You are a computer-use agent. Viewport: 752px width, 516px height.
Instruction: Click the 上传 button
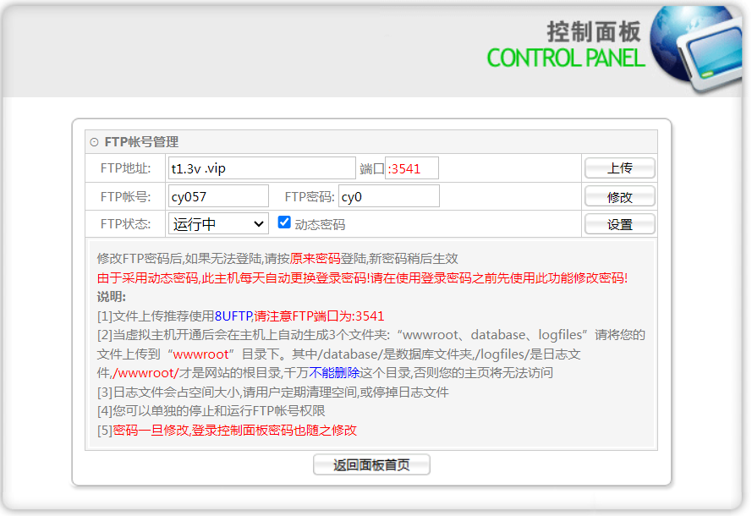(619, 168)
